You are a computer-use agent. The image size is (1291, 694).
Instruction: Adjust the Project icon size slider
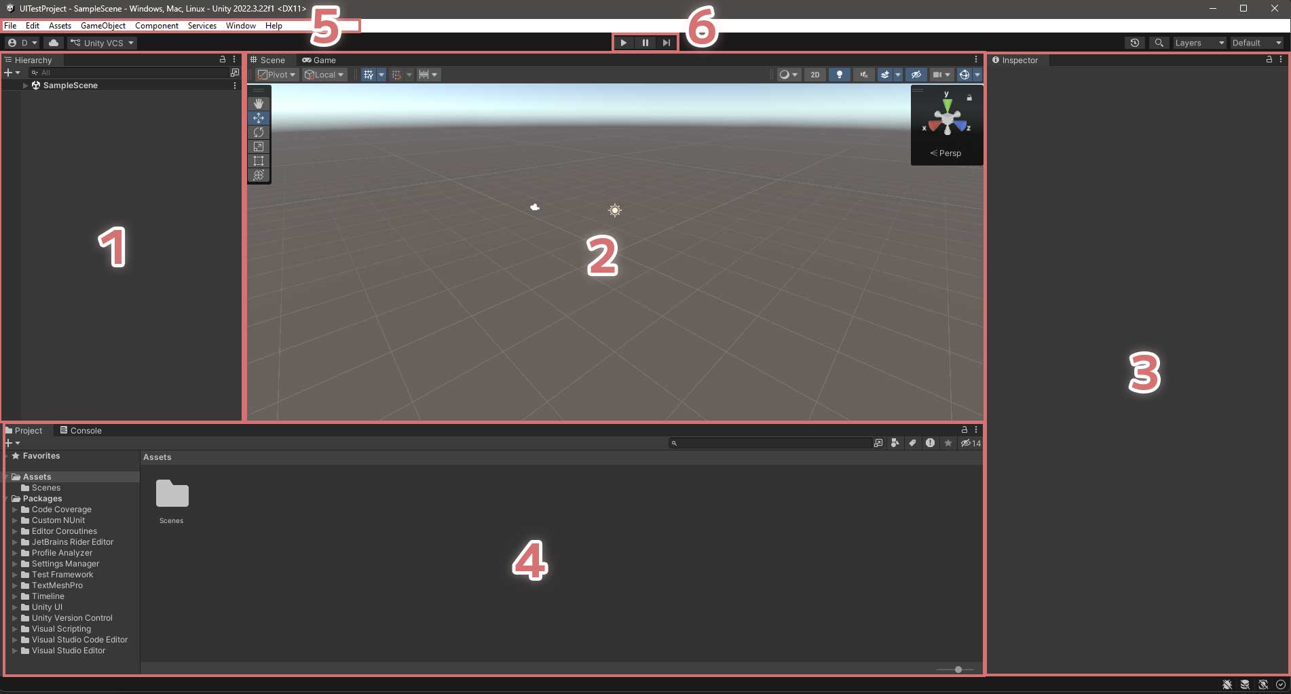(958, 670)
